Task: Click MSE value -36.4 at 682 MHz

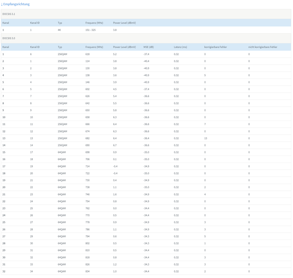Action: (146, 138)
